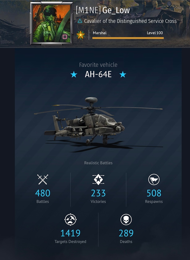Click the pink square icon on avatar
The height and width of the screenshot is (260, 190).
[x=65, y=37]
